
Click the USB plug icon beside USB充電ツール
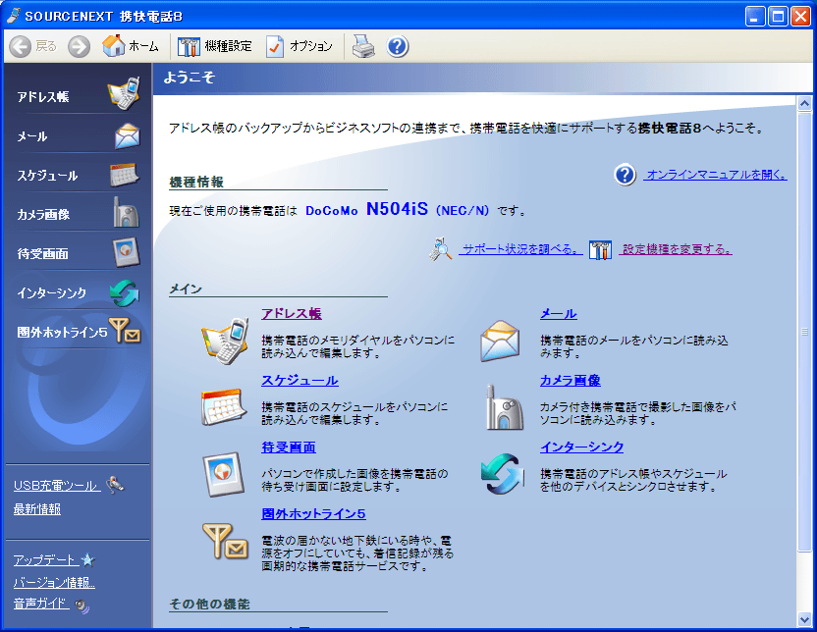point(115,485)
